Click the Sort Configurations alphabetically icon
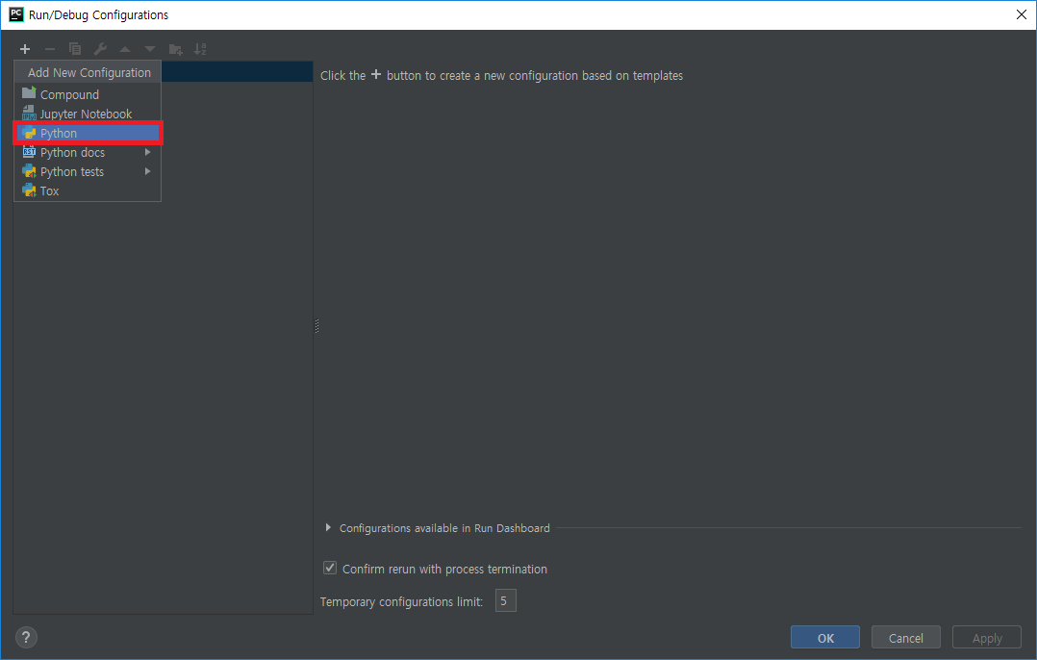The height and width of the screenshot is (660, 1037). tap(200, 49)
